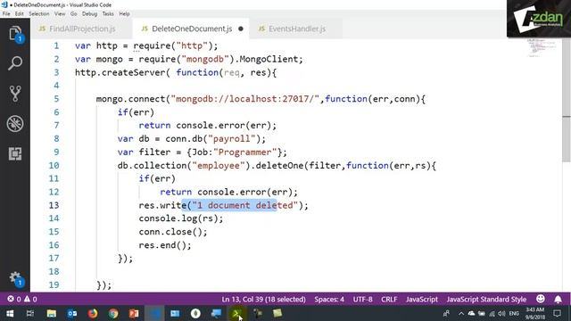Open the Extensions view in activity bar
The image size is (571, 321).
(x=15, y=154)
